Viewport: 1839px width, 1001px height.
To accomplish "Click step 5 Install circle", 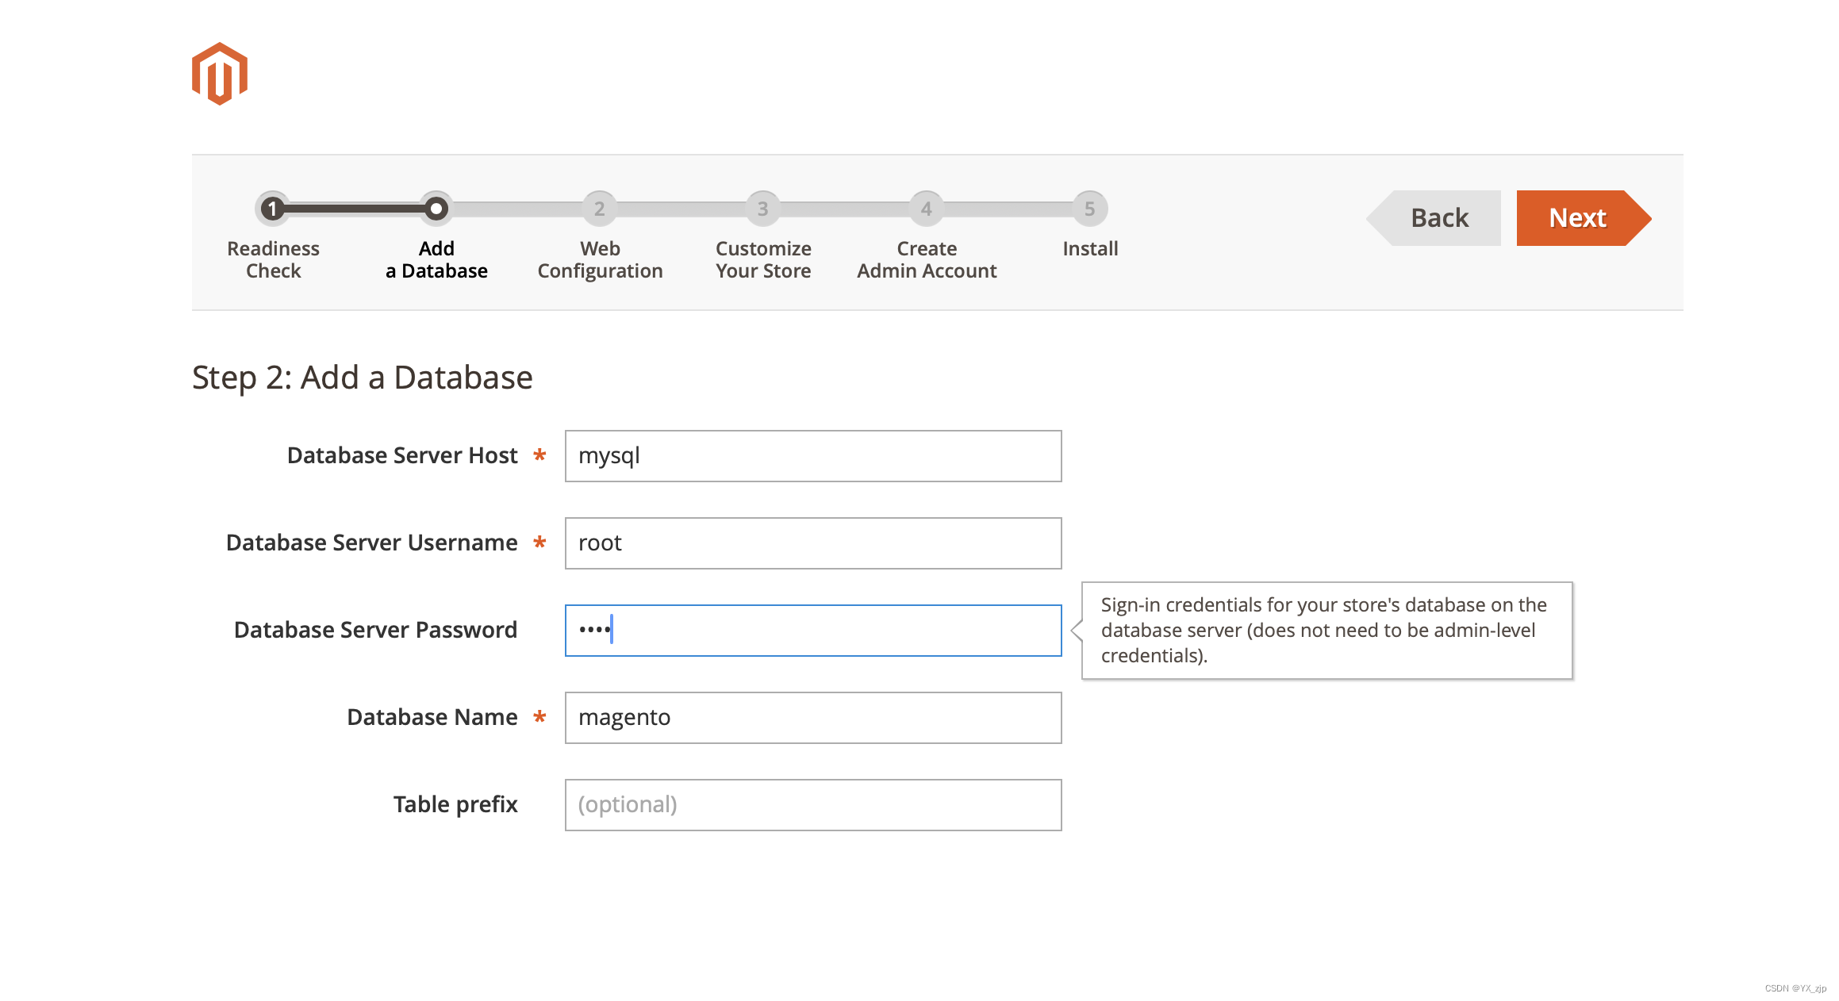I will 1090,209.
